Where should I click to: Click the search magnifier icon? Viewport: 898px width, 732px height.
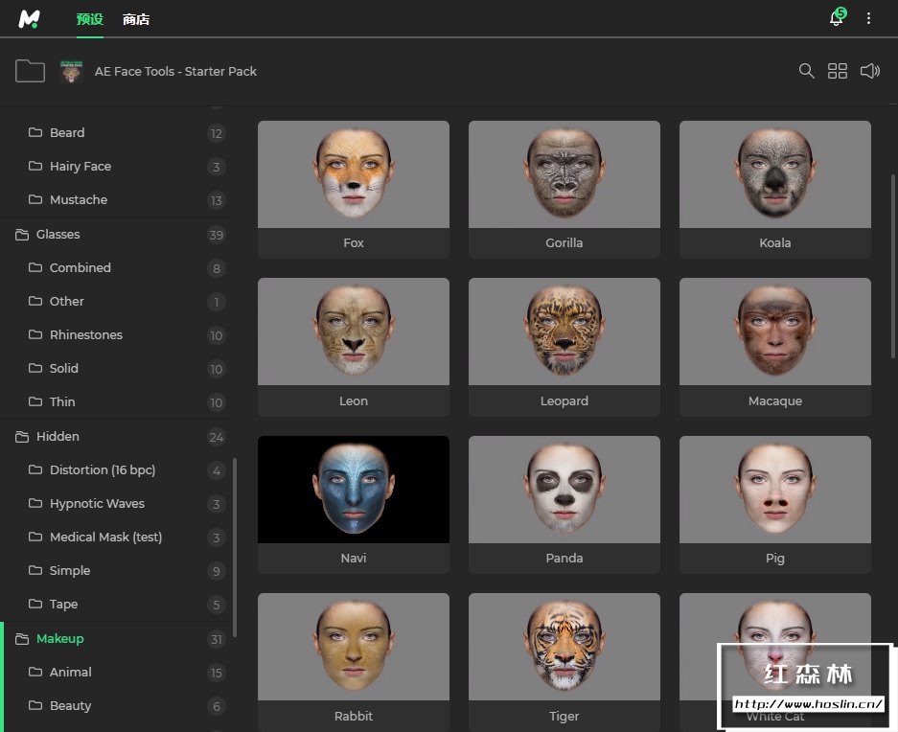point(807,71)
